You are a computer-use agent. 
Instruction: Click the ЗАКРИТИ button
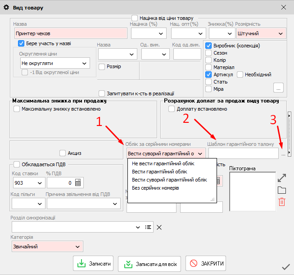tap(206, 264)
